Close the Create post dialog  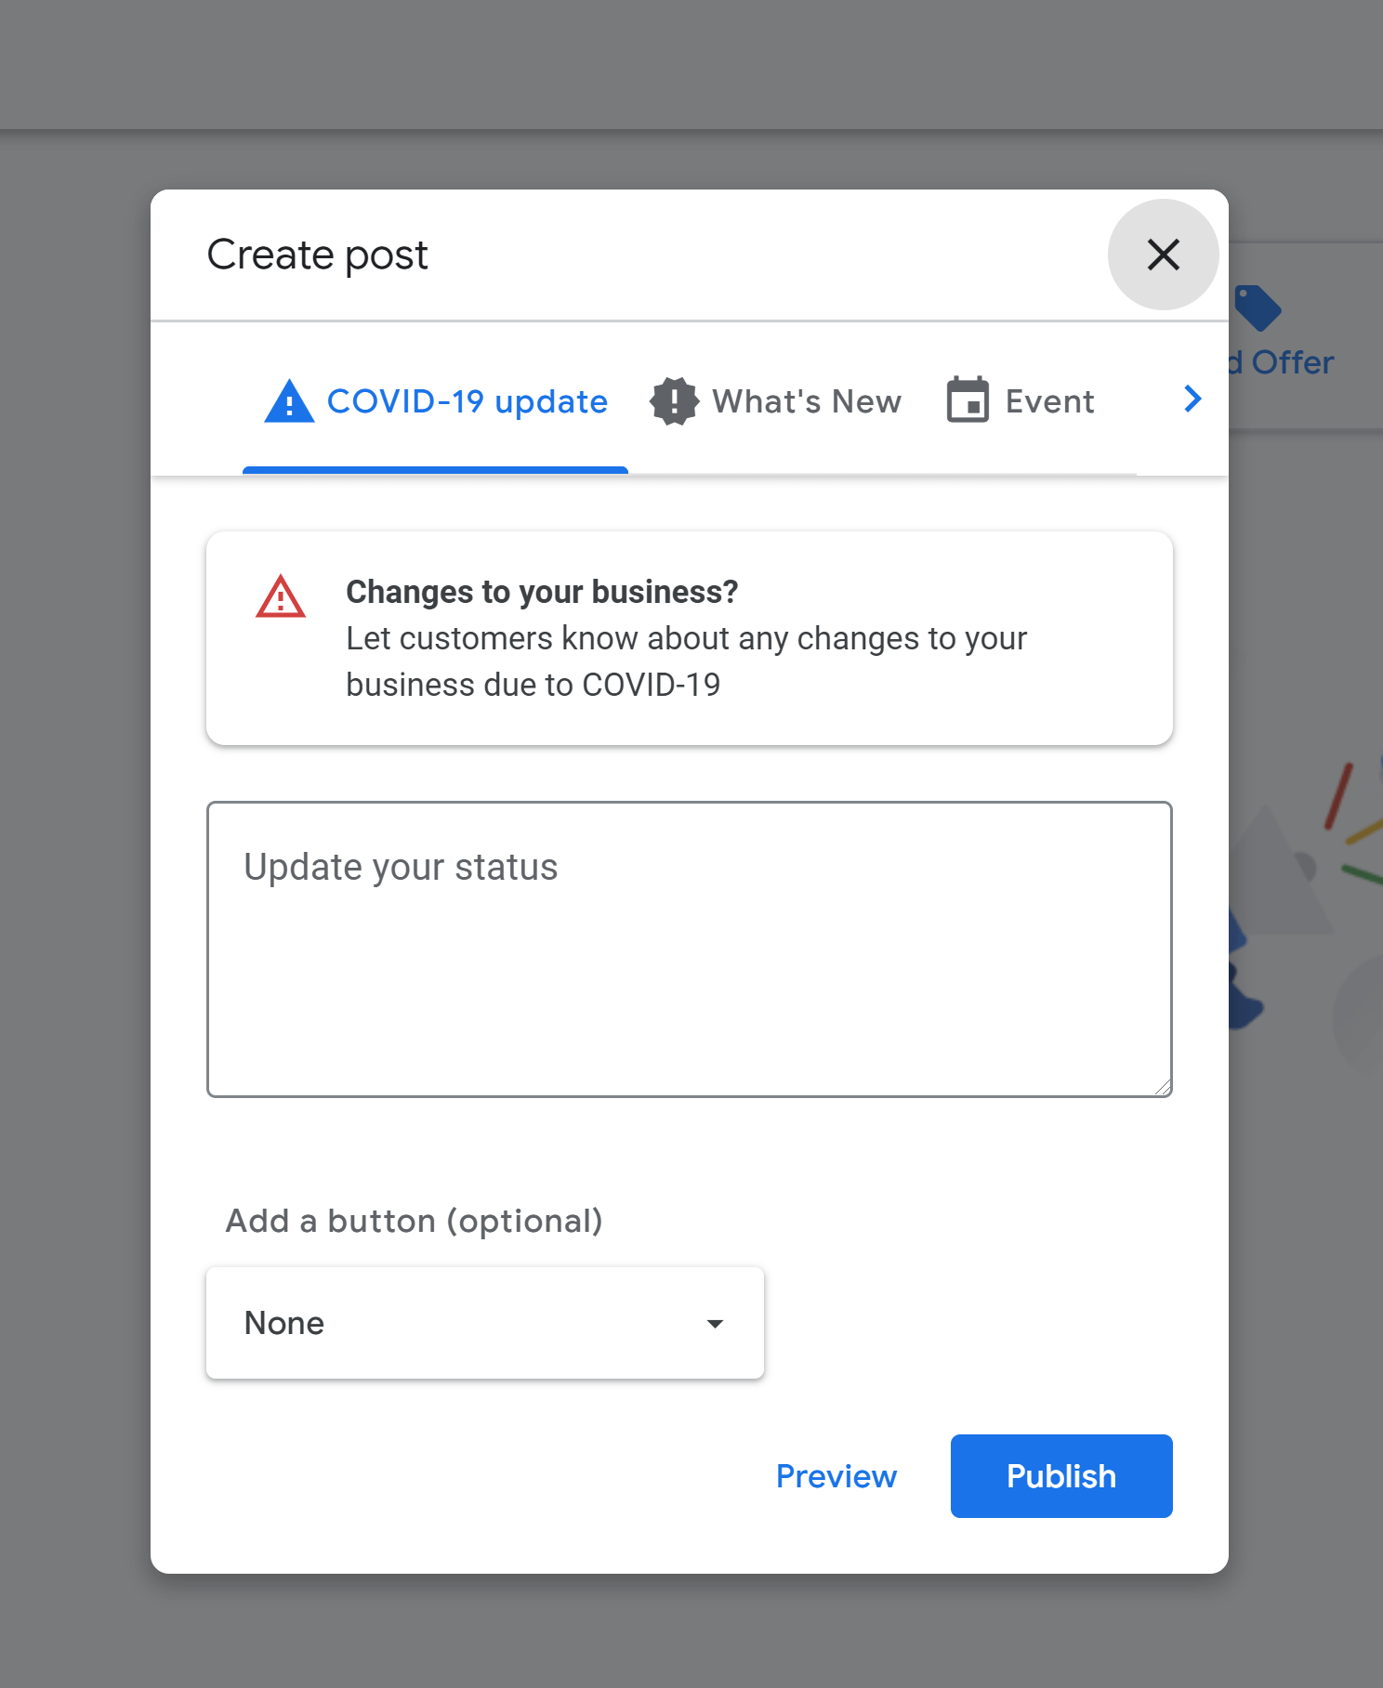point(1163,255)
